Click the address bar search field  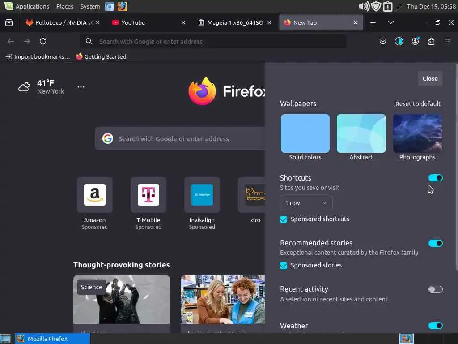pyautogui.click(x=213, y=42)
